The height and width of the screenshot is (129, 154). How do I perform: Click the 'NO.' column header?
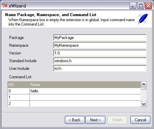[x=18, y=85]
